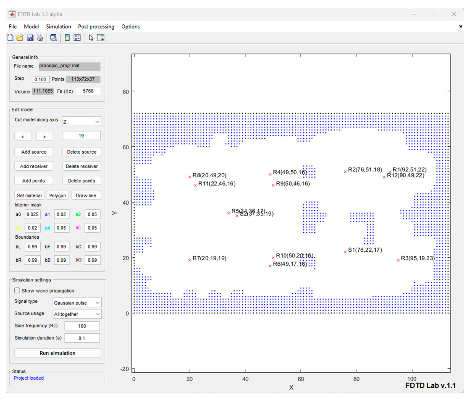The width and height of the screenshot is (472, 401).
Task: Click the Print icon in toolbar
Action: tap(40, 38)
